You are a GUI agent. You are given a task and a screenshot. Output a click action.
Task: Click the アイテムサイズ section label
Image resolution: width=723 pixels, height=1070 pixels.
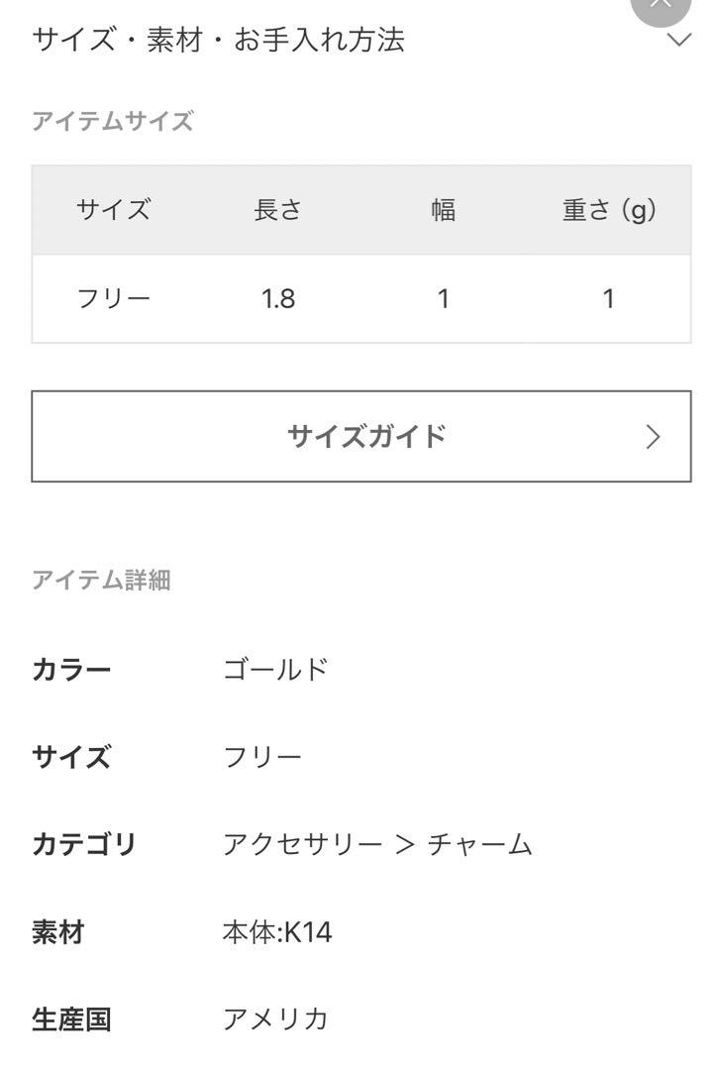[113, 122]
